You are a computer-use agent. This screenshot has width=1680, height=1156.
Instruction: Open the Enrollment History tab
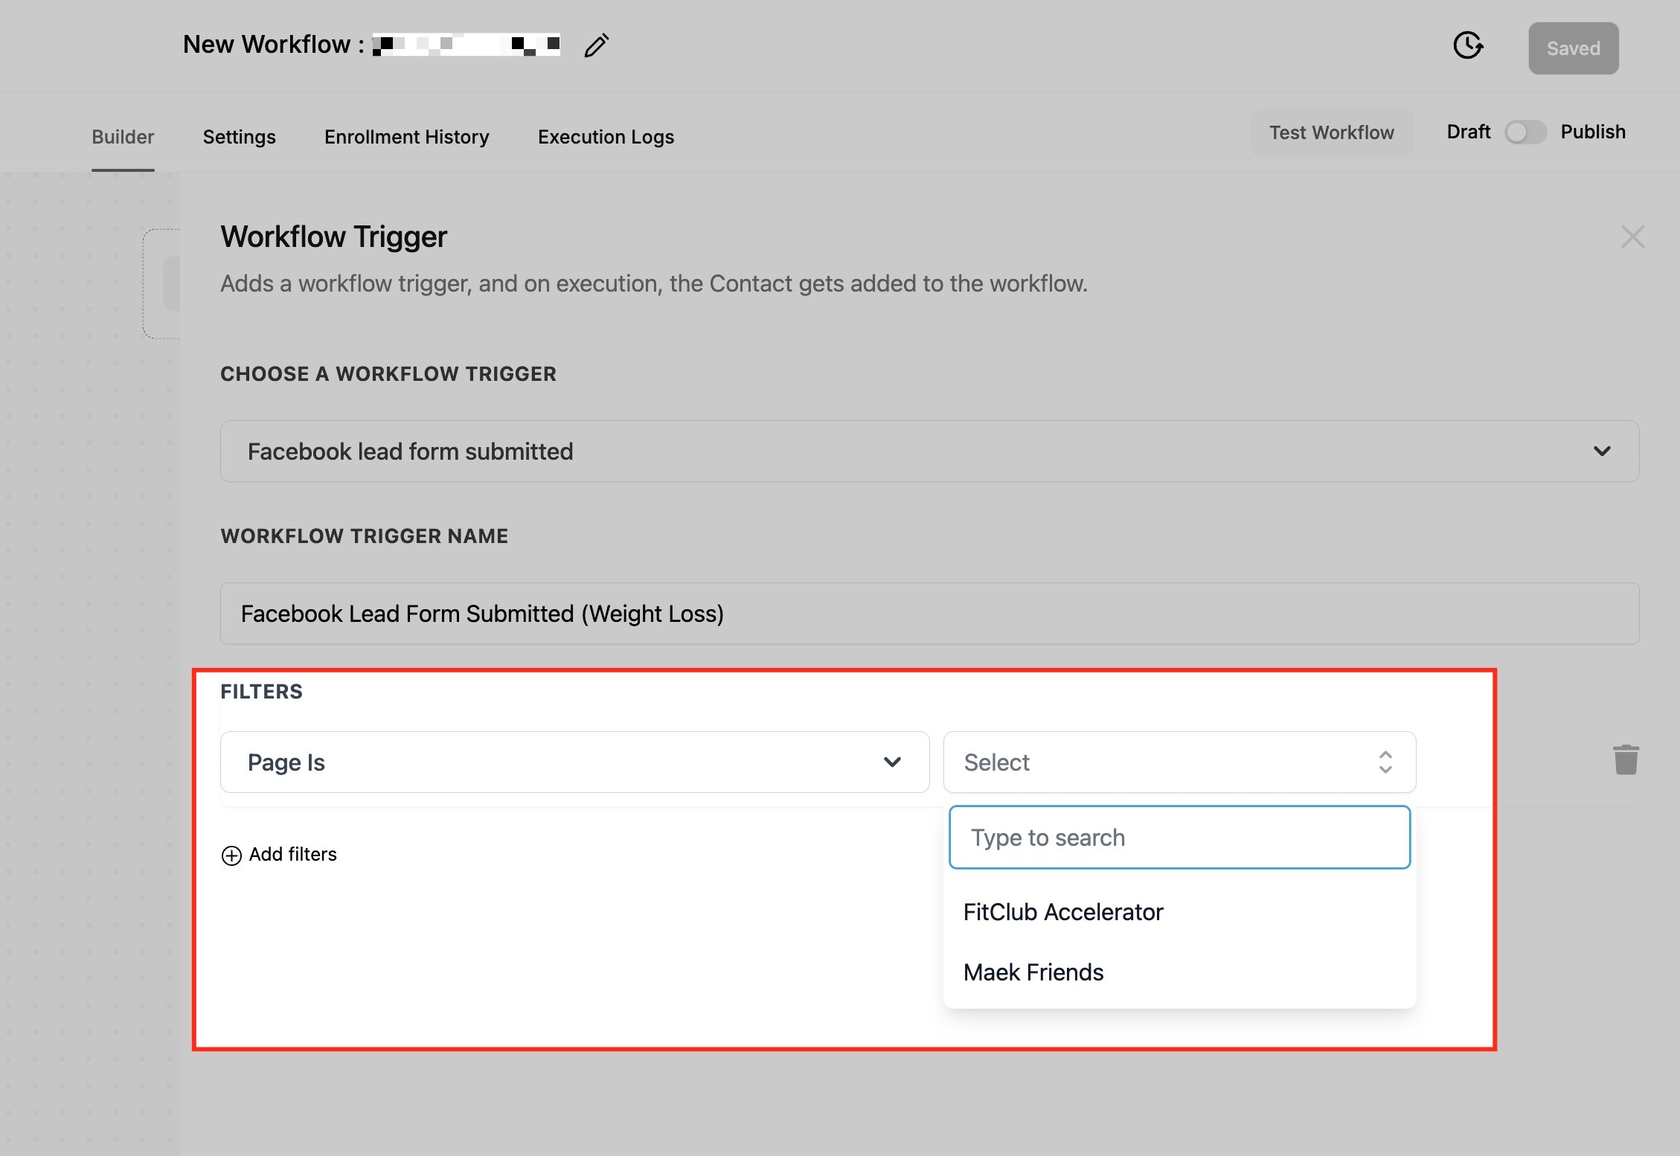[x=406, y=137]
